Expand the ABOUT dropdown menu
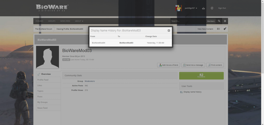Image resolution: width=264 pixels, height=125 pixels. [79, 21]
